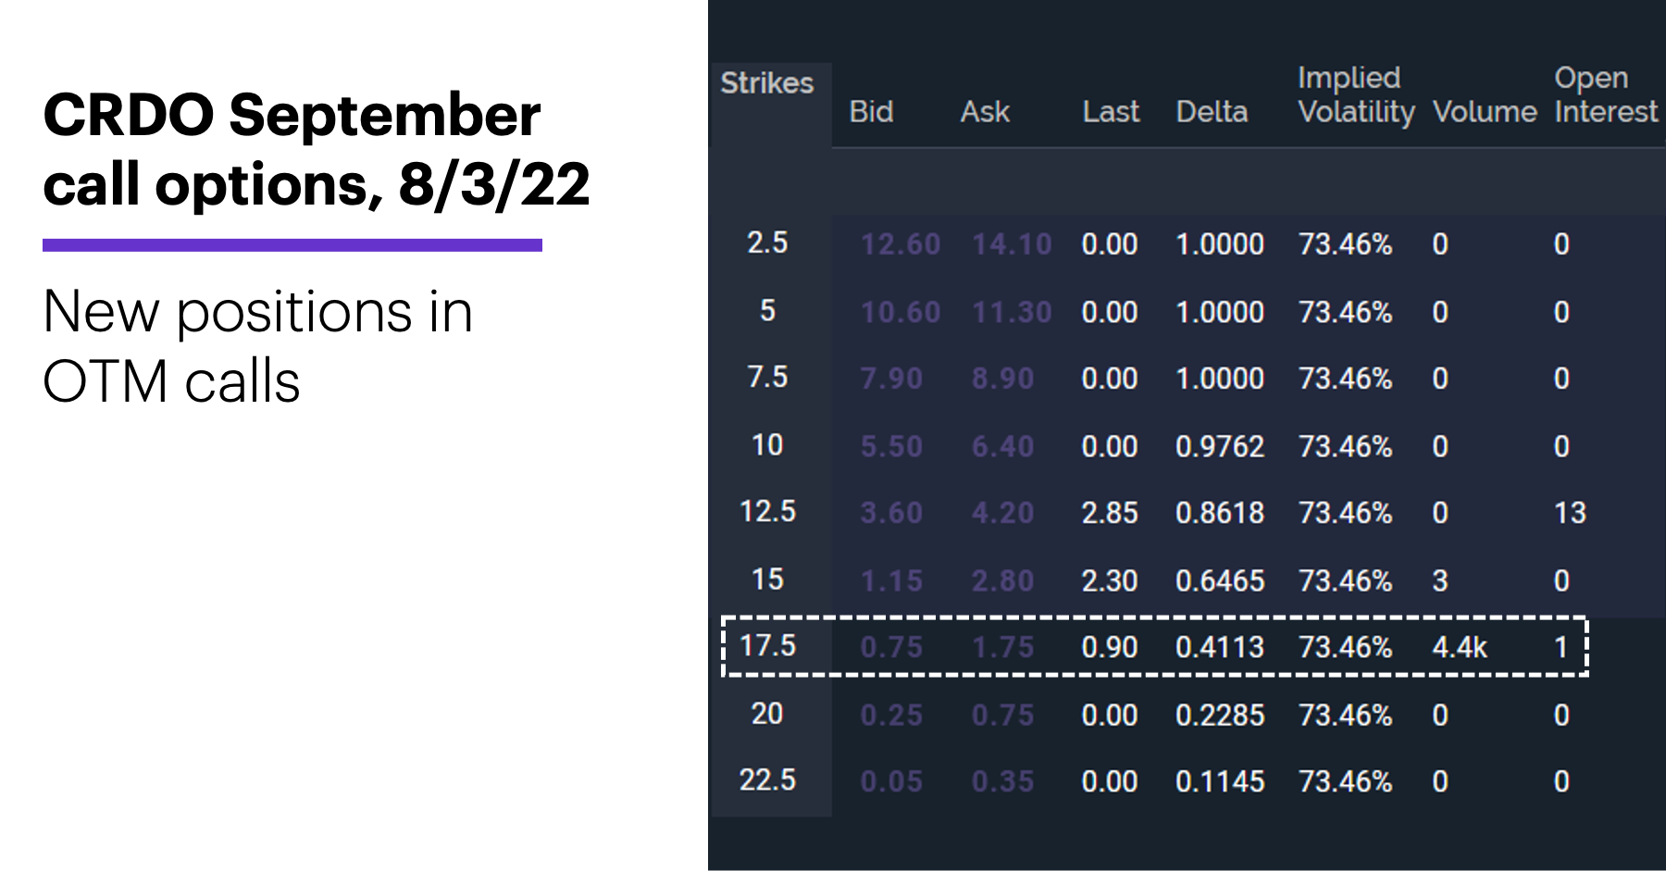1666x871 pixels.
Task: Click the Ask column header
Action: click(x=985, y=112)
